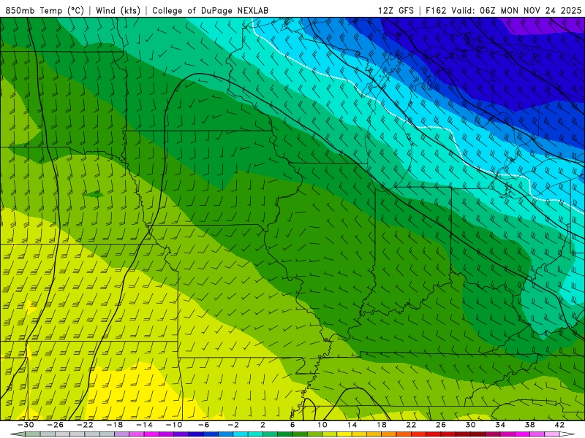Click the 'Wind (kts)' label in header

pos(118,10)
